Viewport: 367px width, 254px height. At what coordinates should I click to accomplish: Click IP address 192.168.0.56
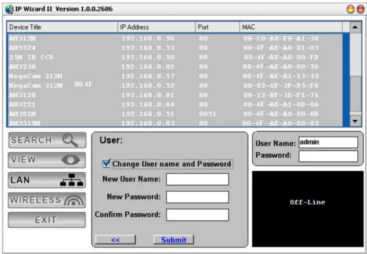point(148,38)
